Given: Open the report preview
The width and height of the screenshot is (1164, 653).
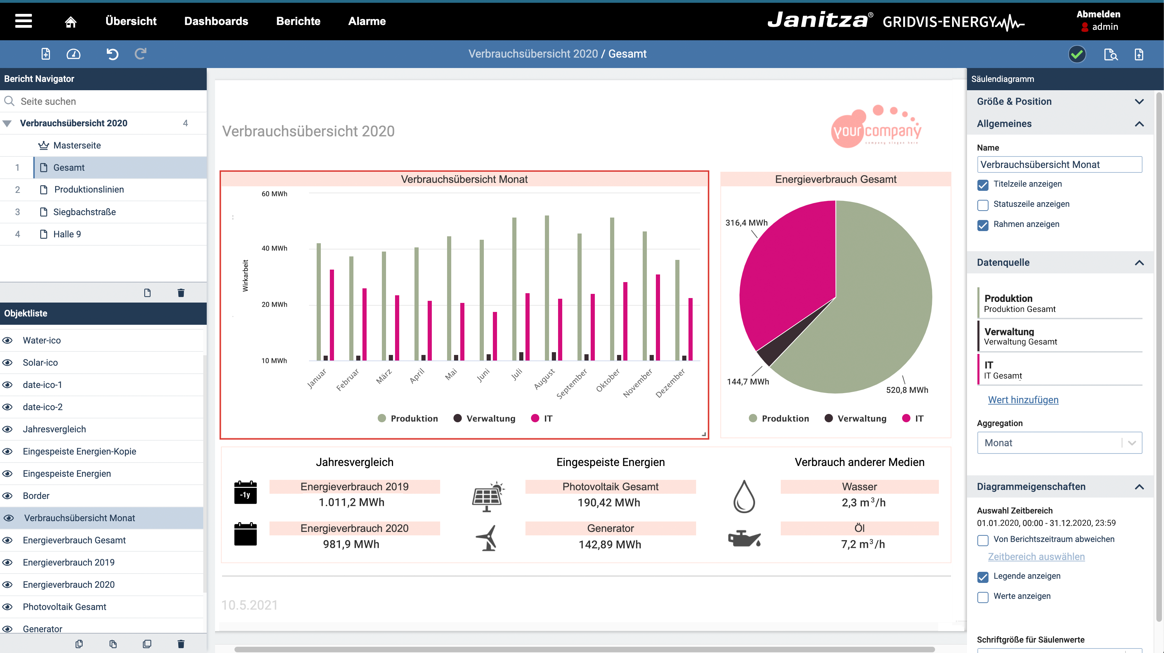Looking at the screenshot, I should (x=1111, y=54).
